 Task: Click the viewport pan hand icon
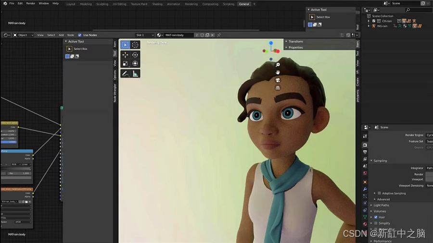(x=278, y=72)
